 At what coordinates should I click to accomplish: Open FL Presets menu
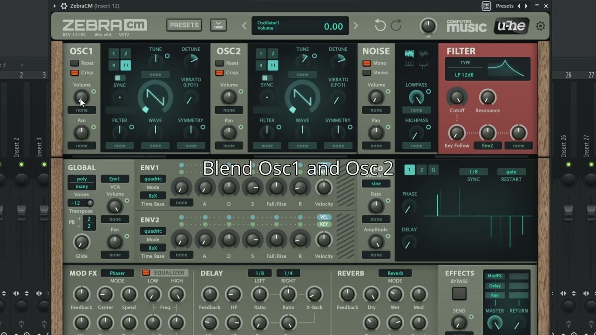pyautogui.click(x=505, y=6)
